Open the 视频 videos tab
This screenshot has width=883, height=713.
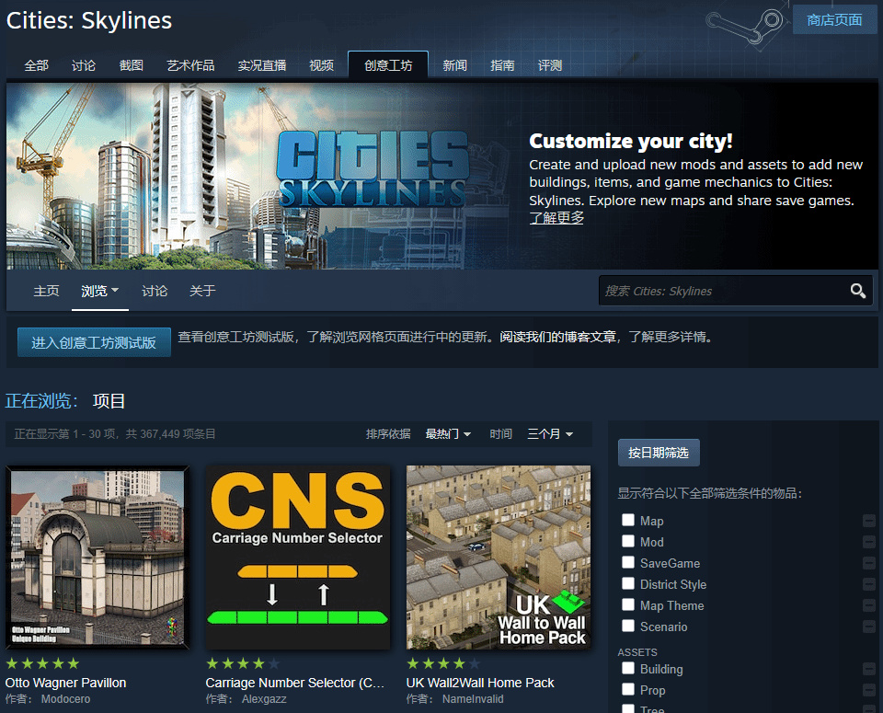322,65
